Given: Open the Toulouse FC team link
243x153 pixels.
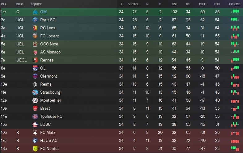Looking at the screenshot, I should (51, 116).
